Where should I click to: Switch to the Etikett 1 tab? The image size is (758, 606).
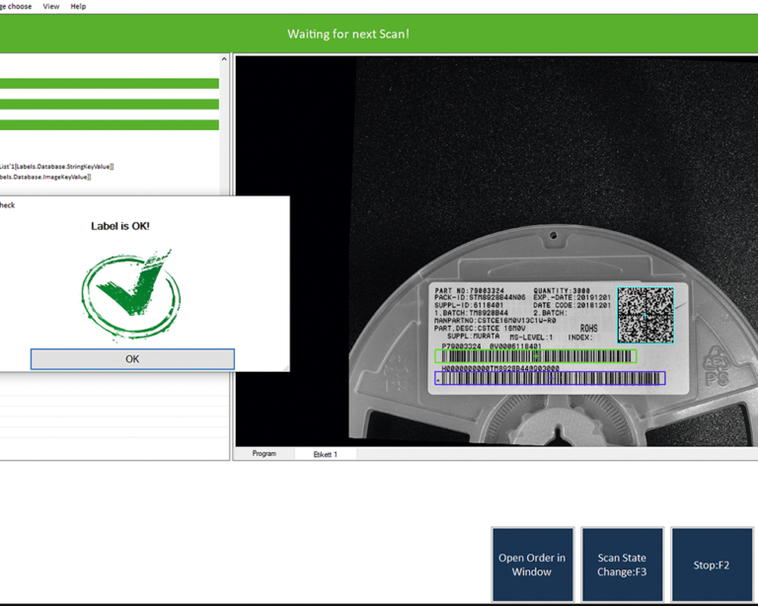(x=325, y=454)
